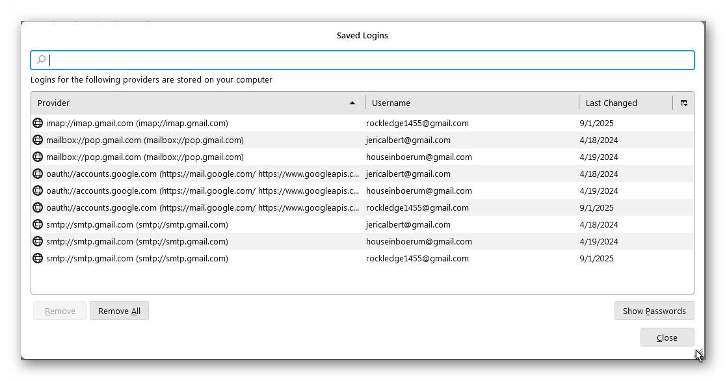Viewport: 727px width, 381px height.
Task: Click globe icon on rockledge1455 oauth row
Action: [x=38, y=207]
